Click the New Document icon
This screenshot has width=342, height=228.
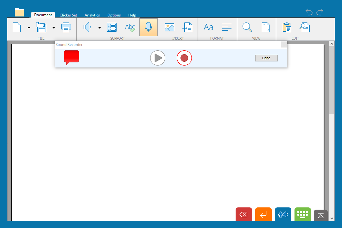(17, 28)
